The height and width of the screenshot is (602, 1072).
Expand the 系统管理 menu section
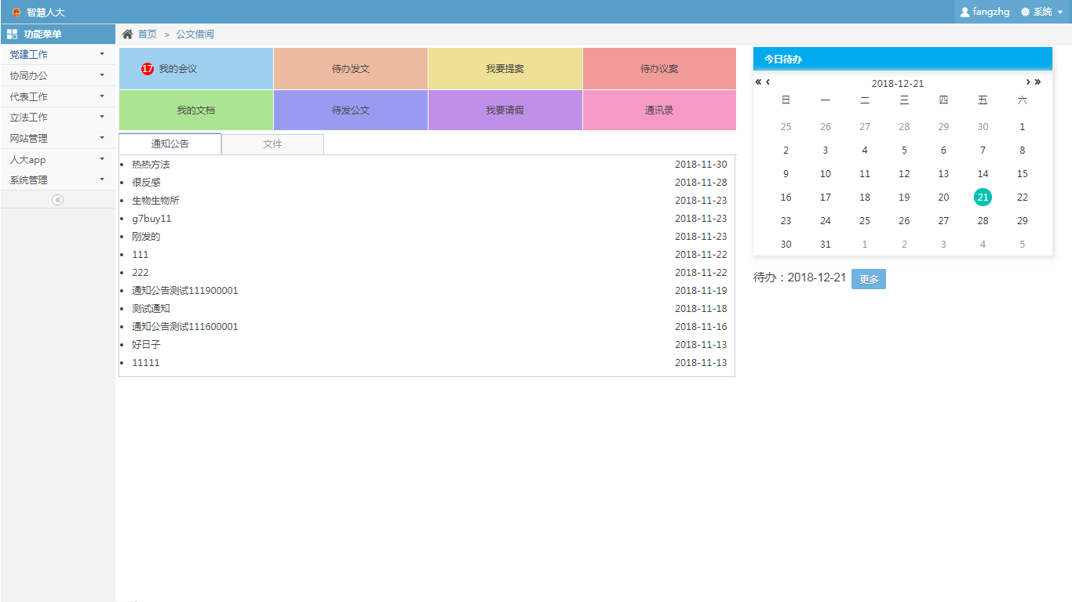(57, 180)
